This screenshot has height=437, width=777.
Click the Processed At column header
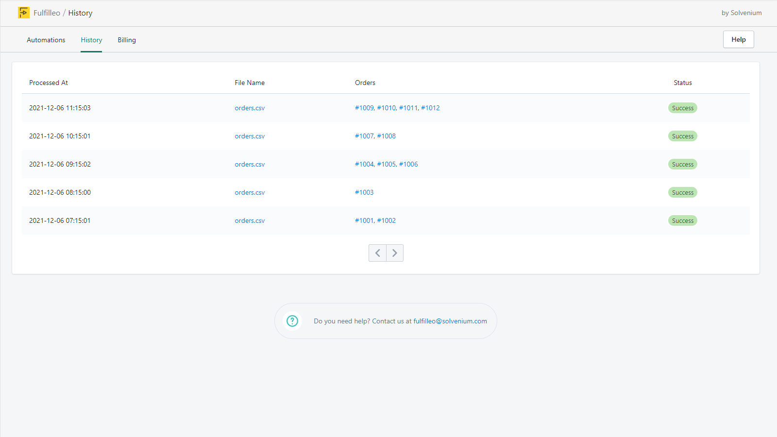49,83
